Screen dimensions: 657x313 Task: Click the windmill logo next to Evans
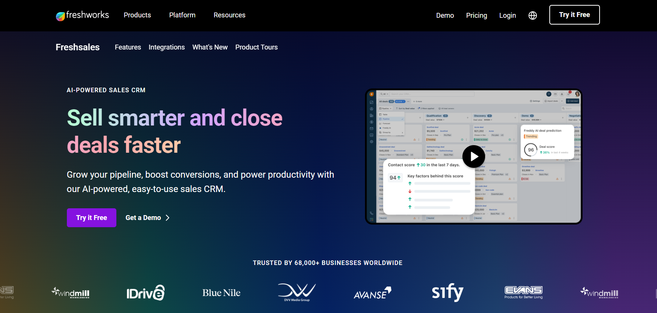(x=599, y=293)
